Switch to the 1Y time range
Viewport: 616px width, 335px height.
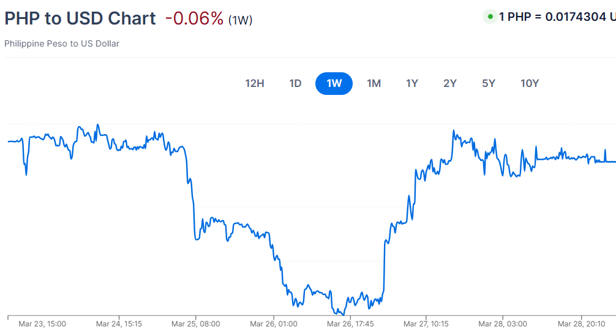click(412, 83)
